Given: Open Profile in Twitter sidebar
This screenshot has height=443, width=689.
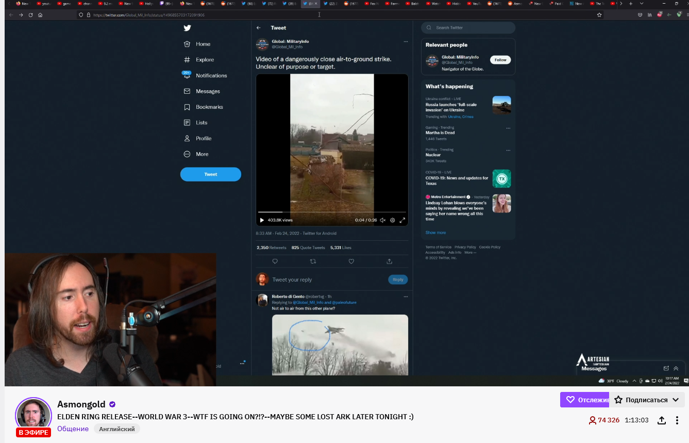Looking at the screenshot, I should click(197, 139).
